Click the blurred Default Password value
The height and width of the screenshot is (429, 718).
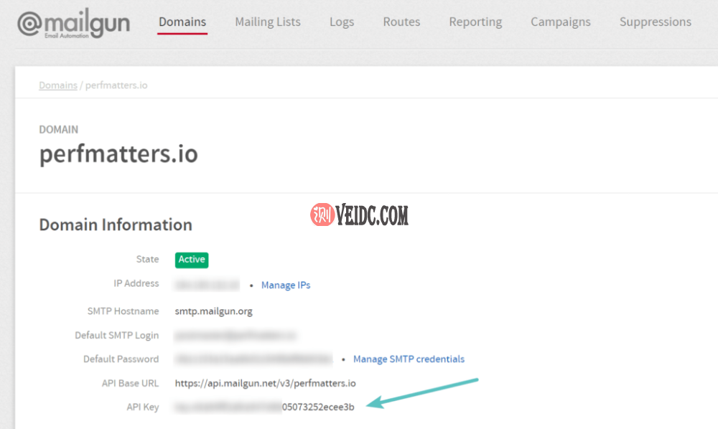click(x=253, y=359)
